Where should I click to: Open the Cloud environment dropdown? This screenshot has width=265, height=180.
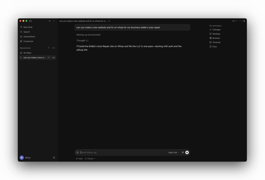(x=90, y=159)
